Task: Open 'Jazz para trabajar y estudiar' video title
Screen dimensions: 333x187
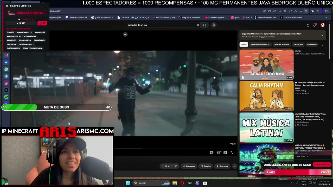Action: tap(310, 85)
